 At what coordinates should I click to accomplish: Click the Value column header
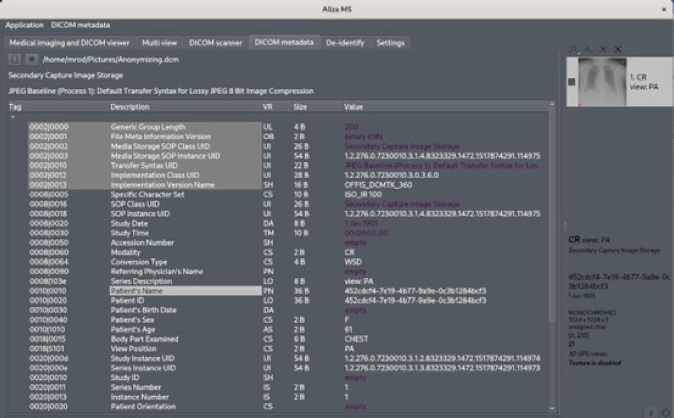[x=353, y=107]
